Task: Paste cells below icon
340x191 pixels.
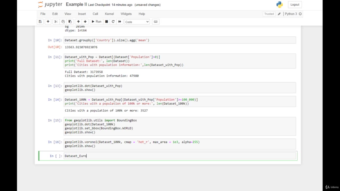Action: click(x=70, y=21)
